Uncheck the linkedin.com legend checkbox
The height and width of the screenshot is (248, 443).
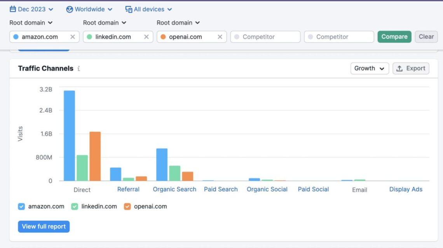pos(74,206)
